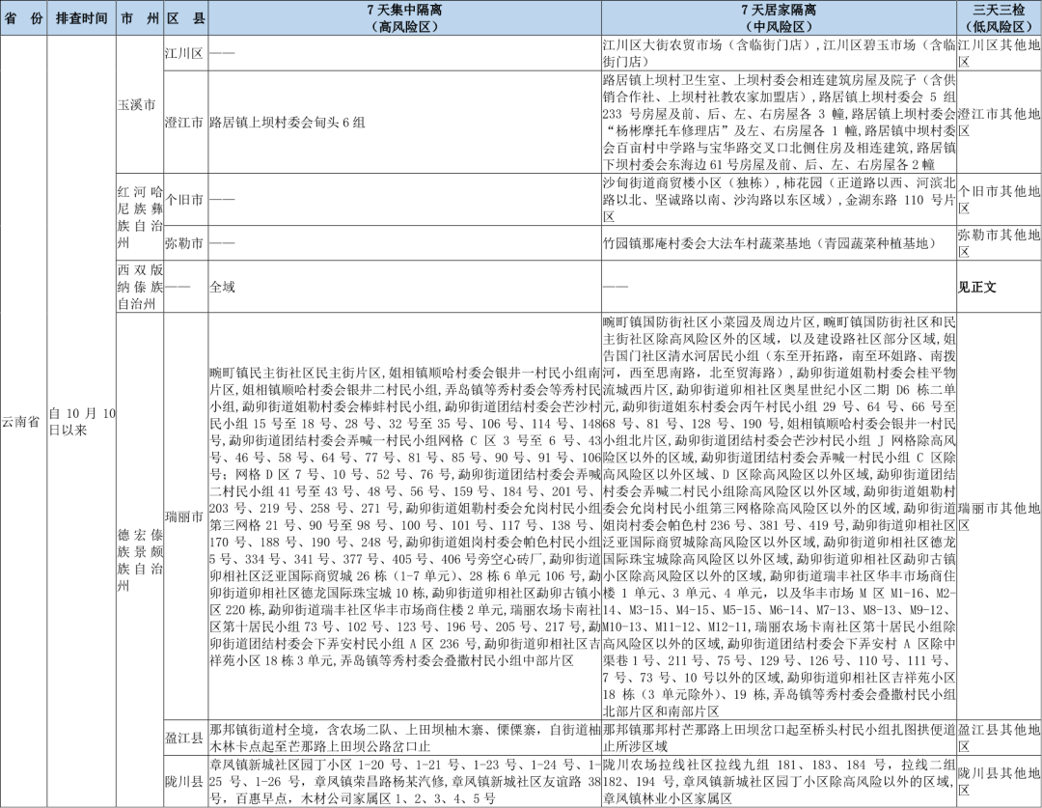Click the 竹园镇那庵村委会大法车村蔬菜基地 cell

click(x=779, y=242)
